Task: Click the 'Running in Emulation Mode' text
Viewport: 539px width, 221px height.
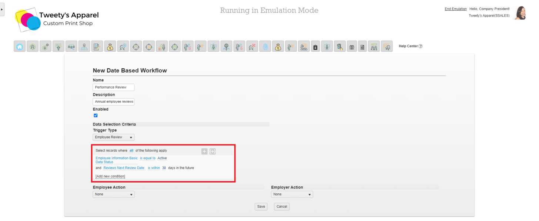Action: [269, 10]
